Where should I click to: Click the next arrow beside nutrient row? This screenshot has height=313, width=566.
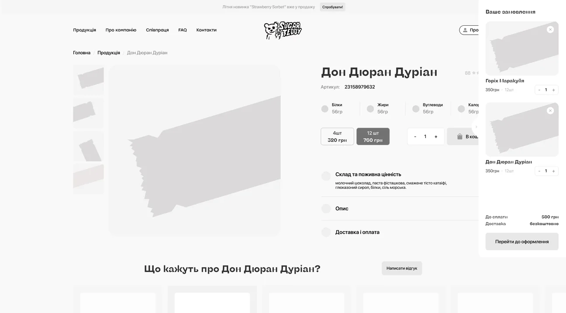pyautogui.click(x=476, y=127)
